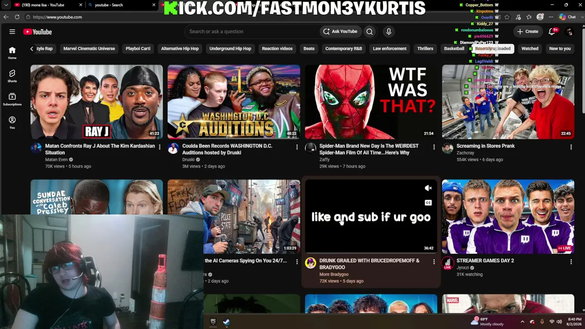Image resolution: width=585 pixels, height=329 pixels.
Task: Select the Alternative Hip Hop chip
Action: click(x=180, y=48)
